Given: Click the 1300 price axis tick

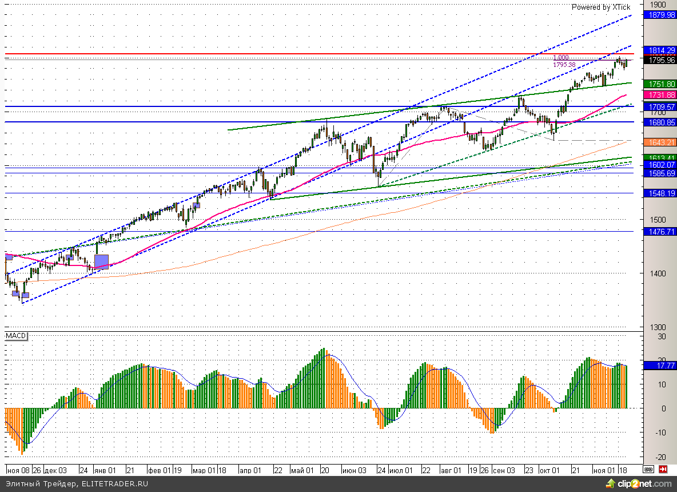Looking at the screenshot, I should [x=658, y=327].
